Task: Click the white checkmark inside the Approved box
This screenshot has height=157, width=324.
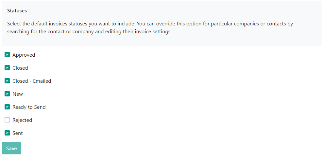Action: (x=7, y=55)
